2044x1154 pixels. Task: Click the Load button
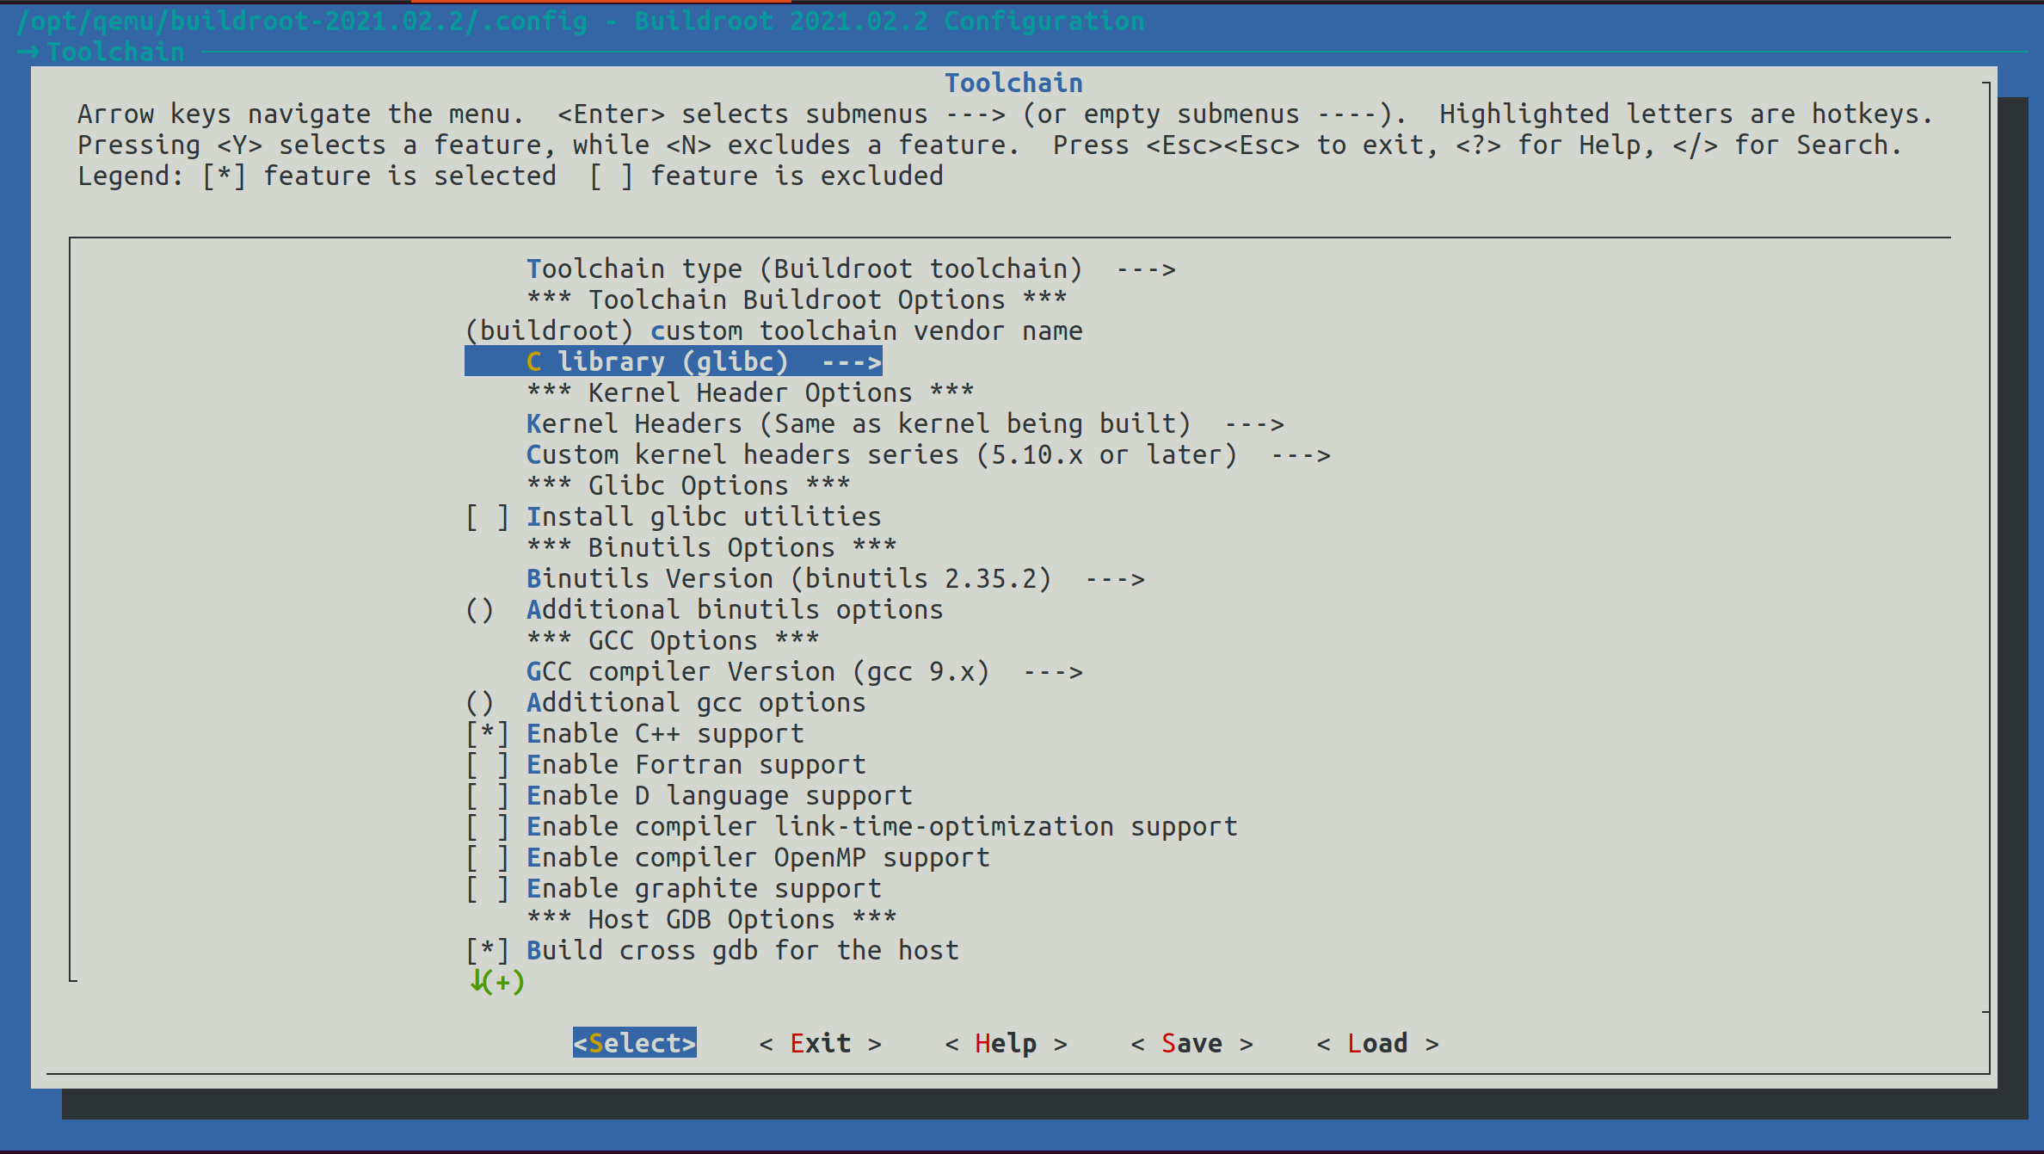tap(1378, 1043)
